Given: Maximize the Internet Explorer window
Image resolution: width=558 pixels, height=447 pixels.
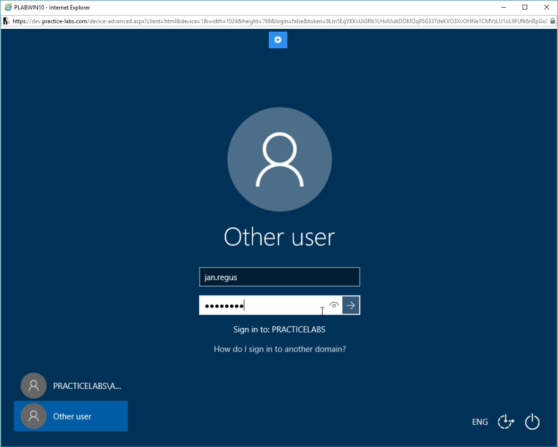Looking at the screenshot, I should click(x=525, y=7).
